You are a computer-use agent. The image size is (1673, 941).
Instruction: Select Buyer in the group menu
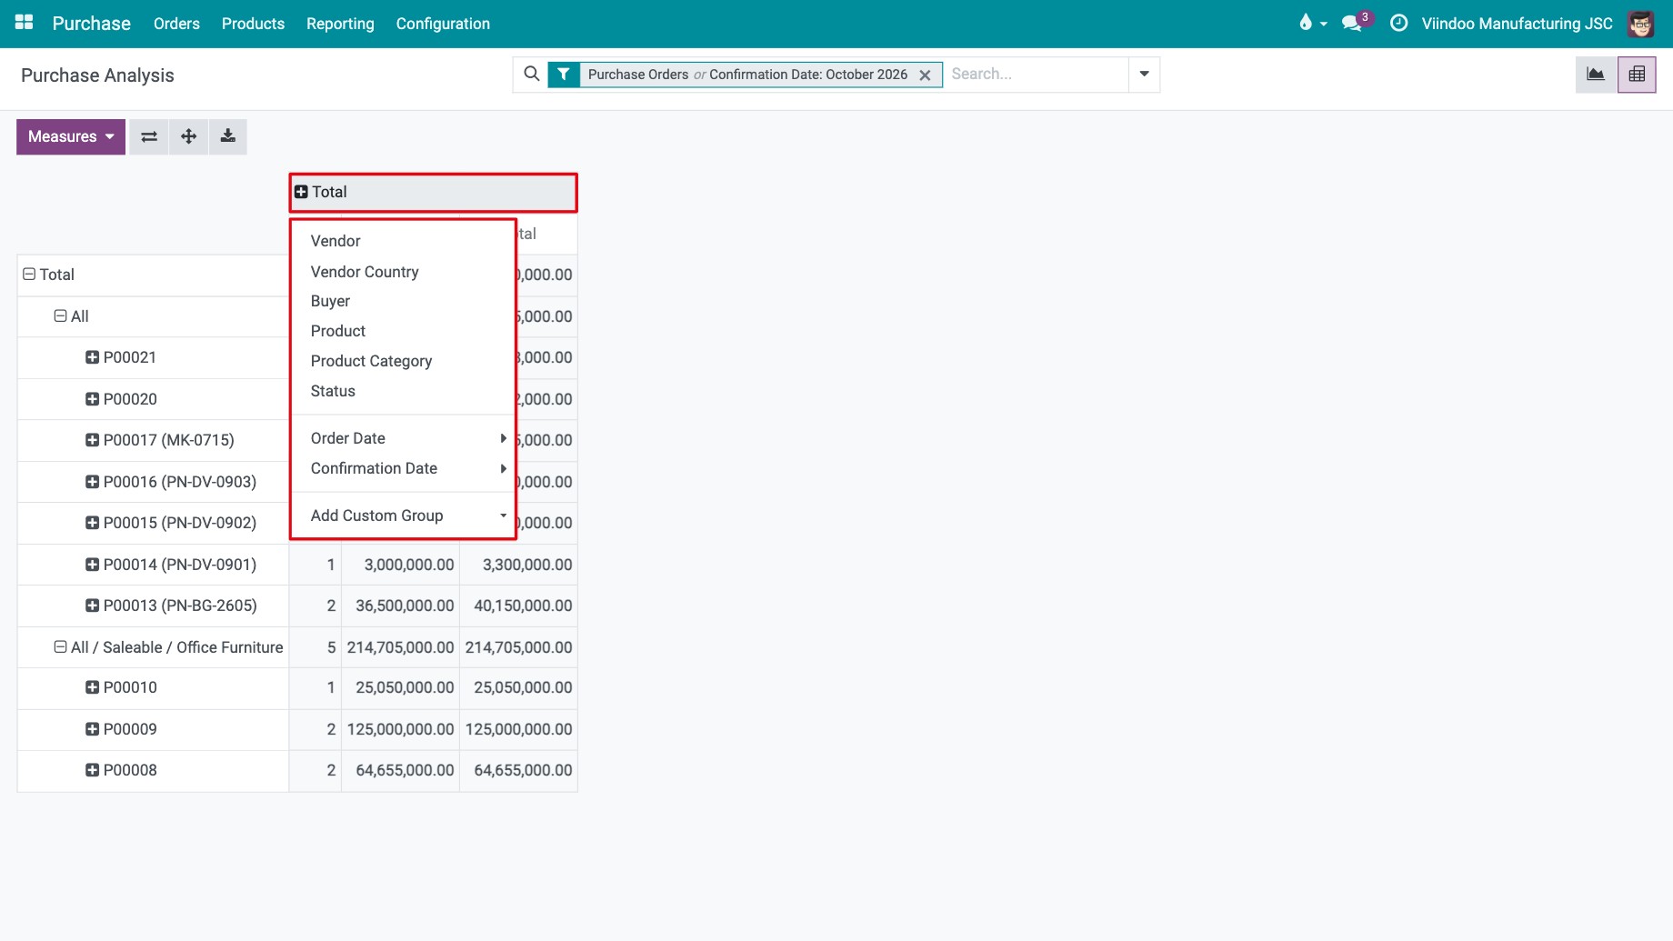[403, 301]
